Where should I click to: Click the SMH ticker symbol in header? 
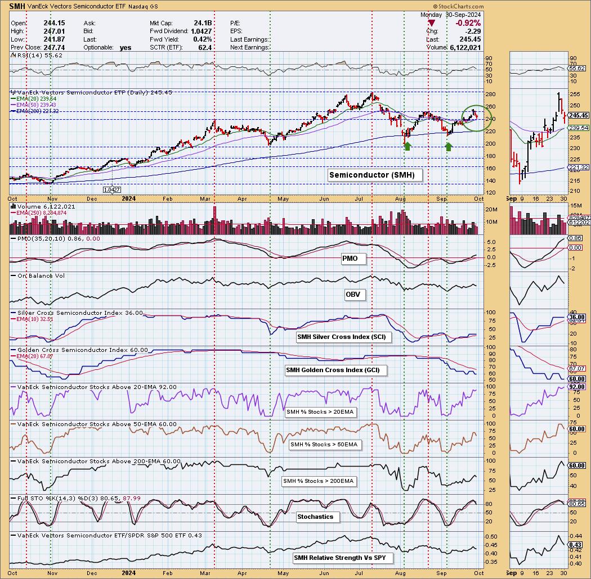(17, 6)
